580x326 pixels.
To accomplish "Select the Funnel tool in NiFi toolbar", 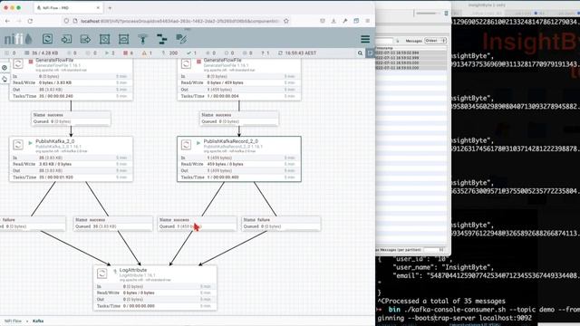I will 143,39.
